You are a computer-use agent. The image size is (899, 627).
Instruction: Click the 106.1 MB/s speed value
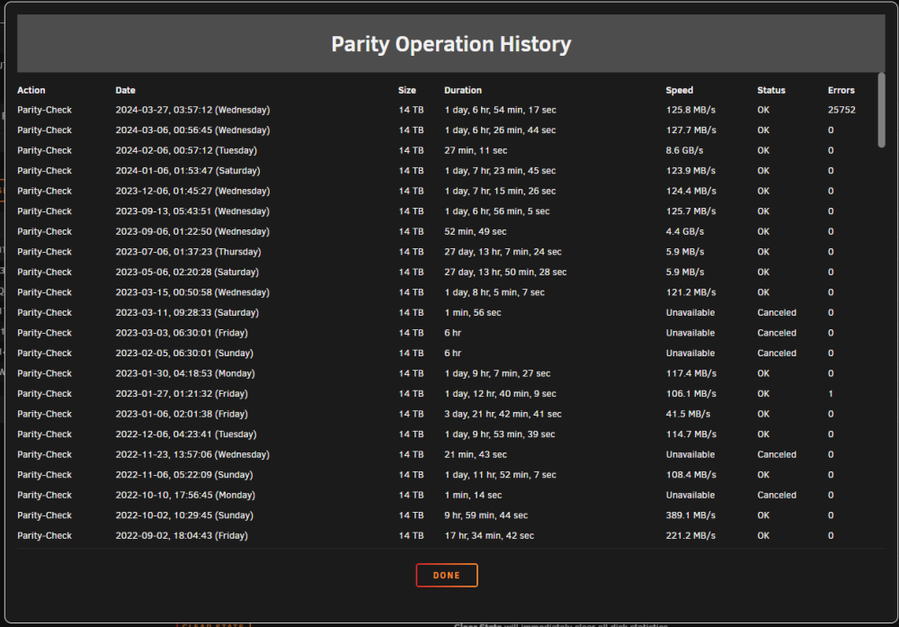(x=690, y=393)
